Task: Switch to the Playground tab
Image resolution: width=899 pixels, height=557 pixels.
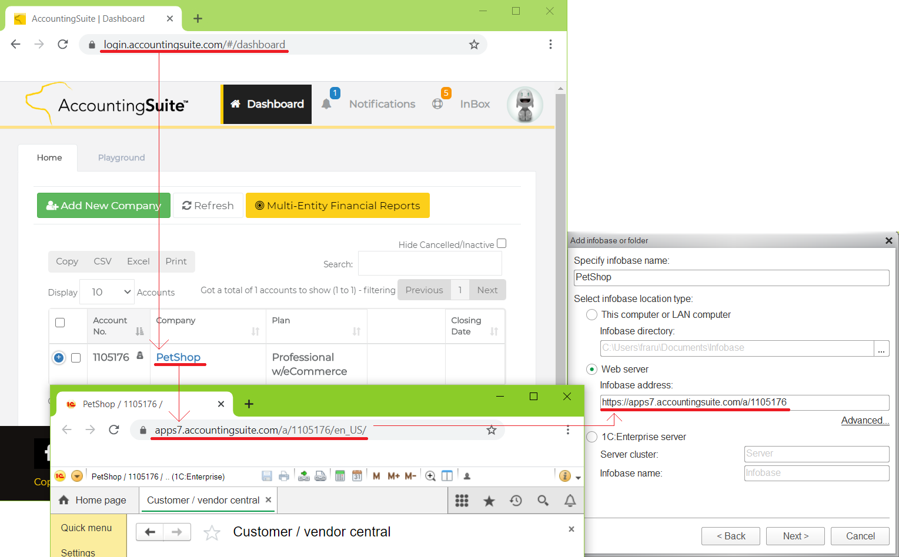Action: [x=121, y=157]
